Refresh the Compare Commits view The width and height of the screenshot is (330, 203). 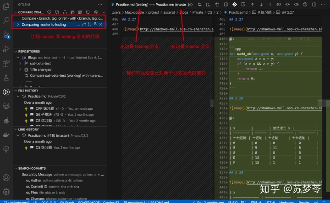[x=88, y=12]
